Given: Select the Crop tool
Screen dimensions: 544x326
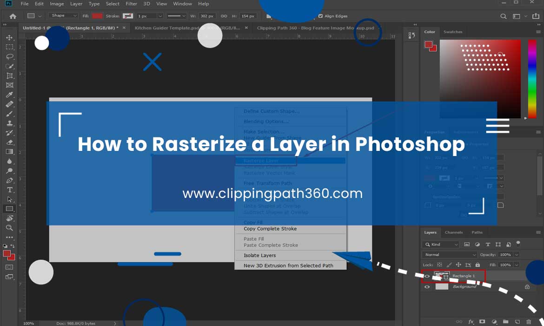Looking at the screenshot, I should 9,75.
